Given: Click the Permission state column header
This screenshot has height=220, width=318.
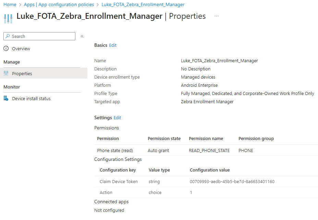Looking at the screenshot, I should coord(164,138).
